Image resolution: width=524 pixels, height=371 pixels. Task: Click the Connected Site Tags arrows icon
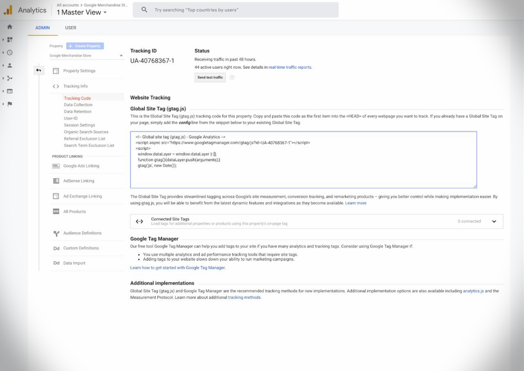(x=140, y=222)
